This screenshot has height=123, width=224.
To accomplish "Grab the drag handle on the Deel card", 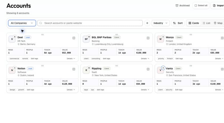I will tap(42, 35).
